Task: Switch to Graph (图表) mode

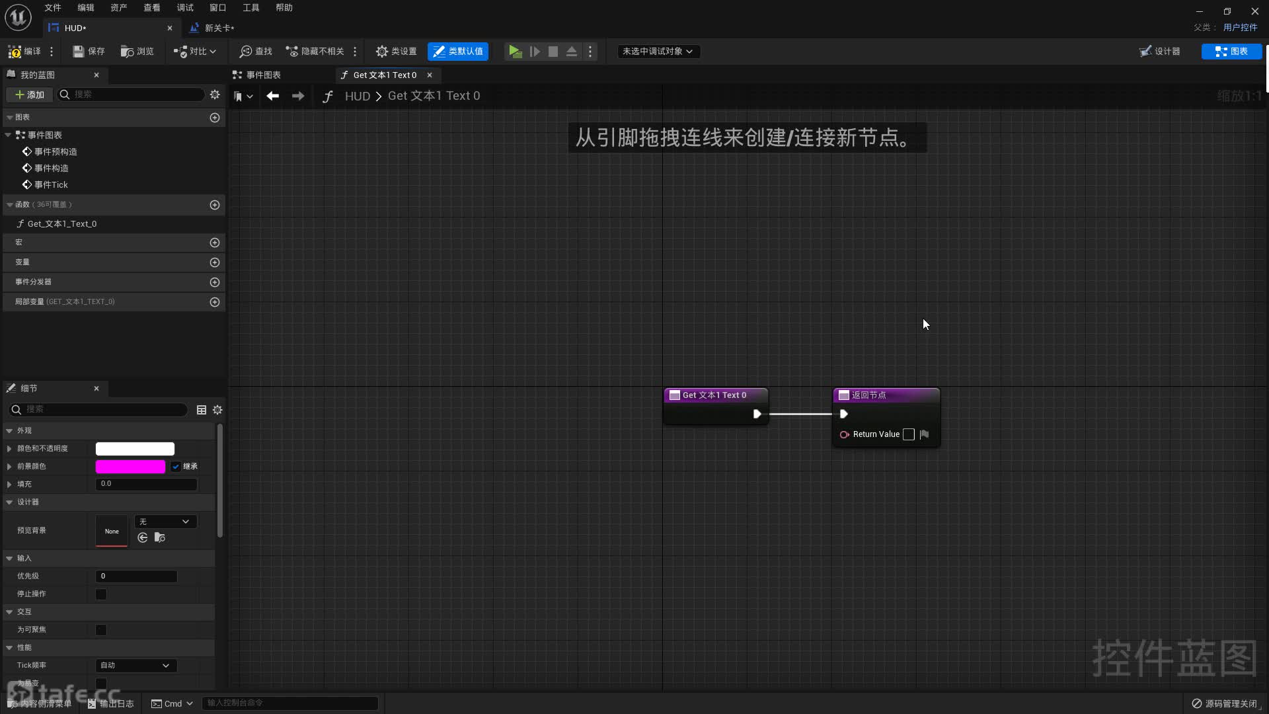Action: tap(1231, 51)
